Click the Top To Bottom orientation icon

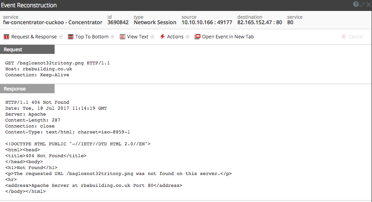[71, 37]
